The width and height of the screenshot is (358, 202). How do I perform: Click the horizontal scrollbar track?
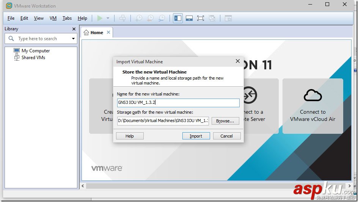coord(216,186)
